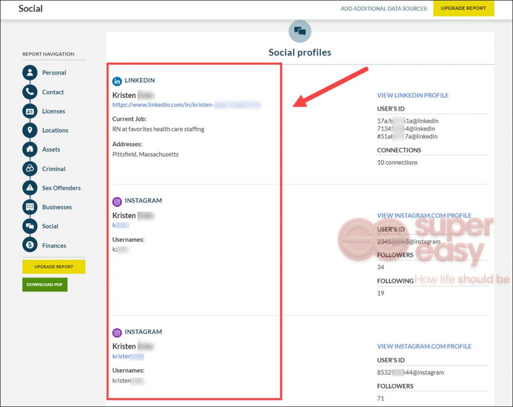Click the Instagram logo icon above the 'kristen' username
Viewport: 513px width, 407px height.
pos(117,333)
